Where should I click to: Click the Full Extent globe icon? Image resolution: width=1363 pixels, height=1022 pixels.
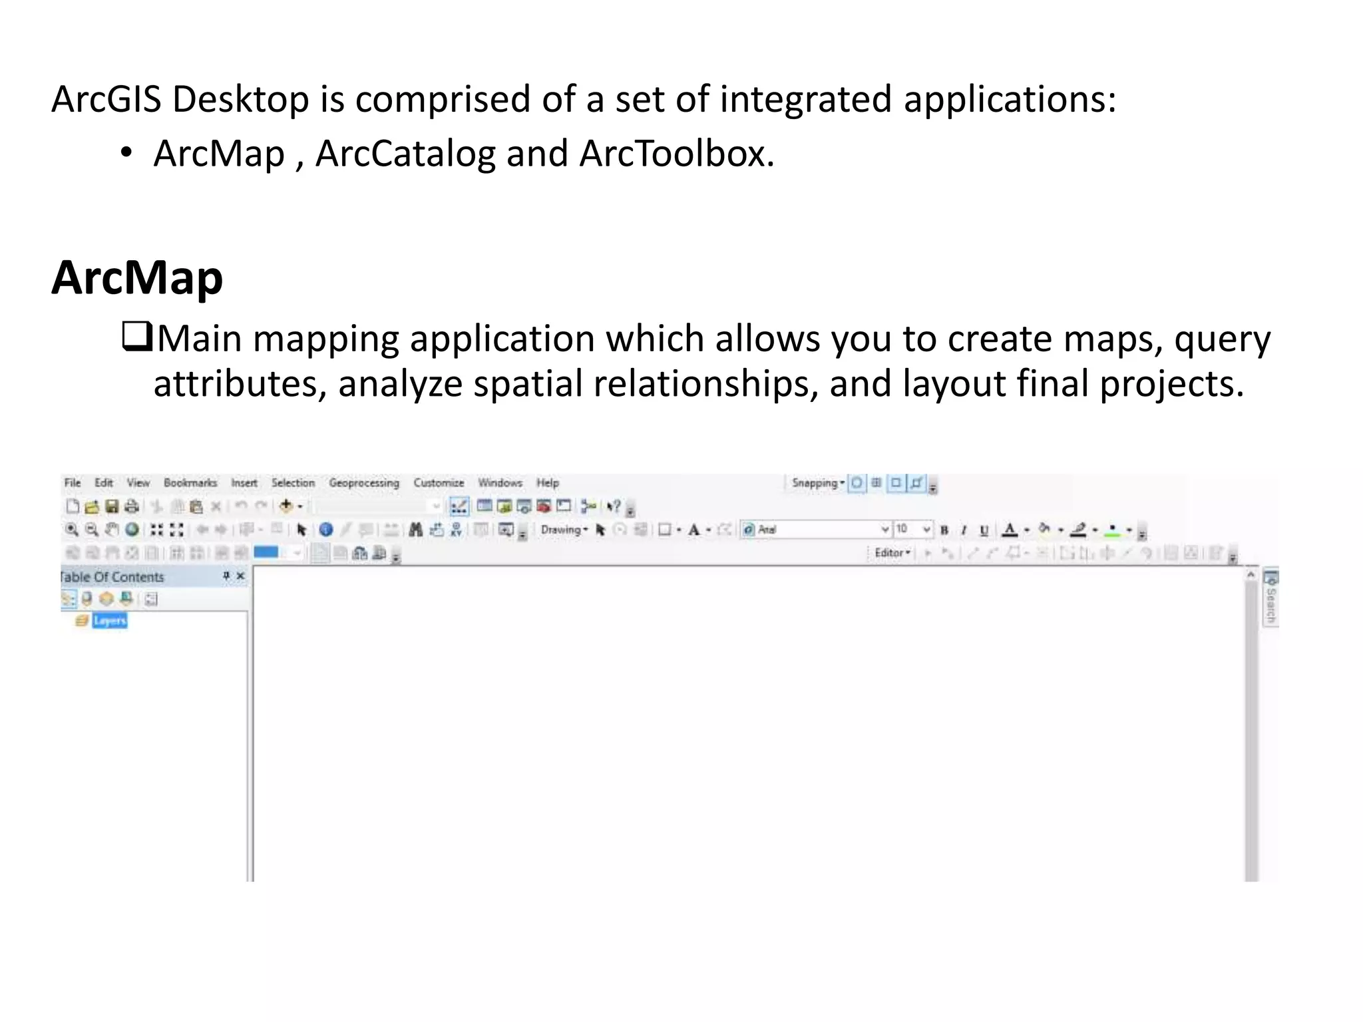132,530
